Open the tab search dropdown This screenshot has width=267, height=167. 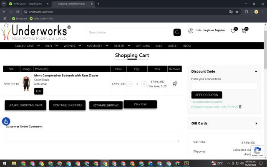[4, 4]
